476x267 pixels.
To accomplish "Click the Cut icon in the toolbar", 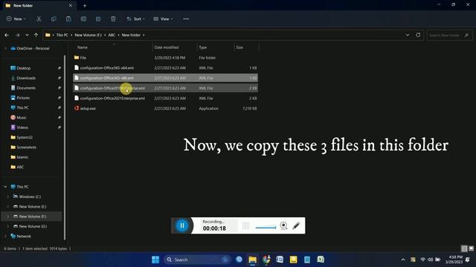I will (x=39, y=19).
